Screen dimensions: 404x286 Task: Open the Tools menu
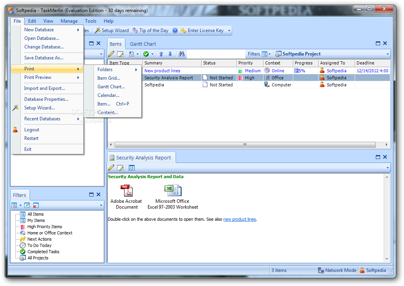[90, 21]
